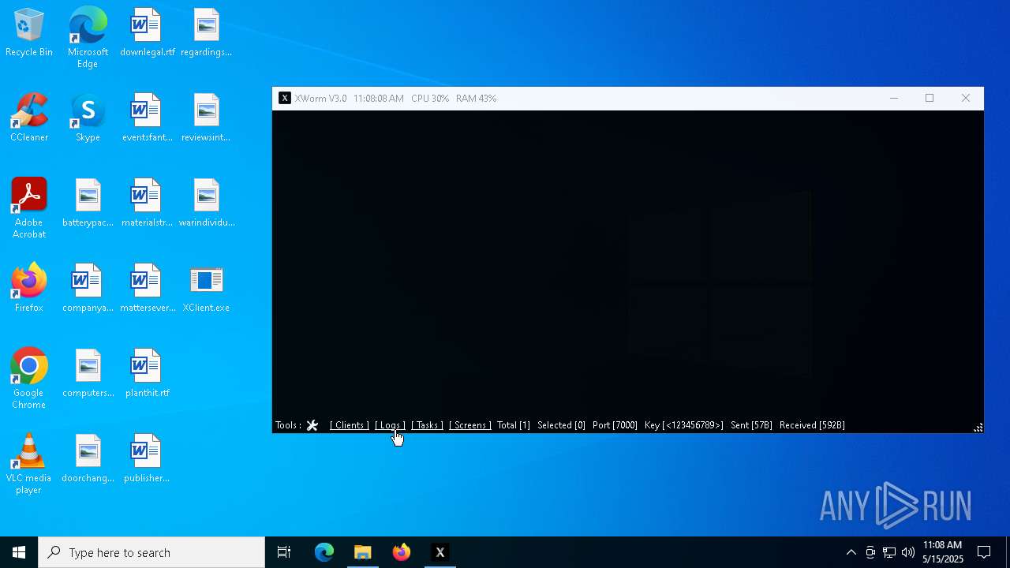This screenshot has height=568, width=1010.
Task: Select the Firefox desktop shortcut
Action: (29, 289)
